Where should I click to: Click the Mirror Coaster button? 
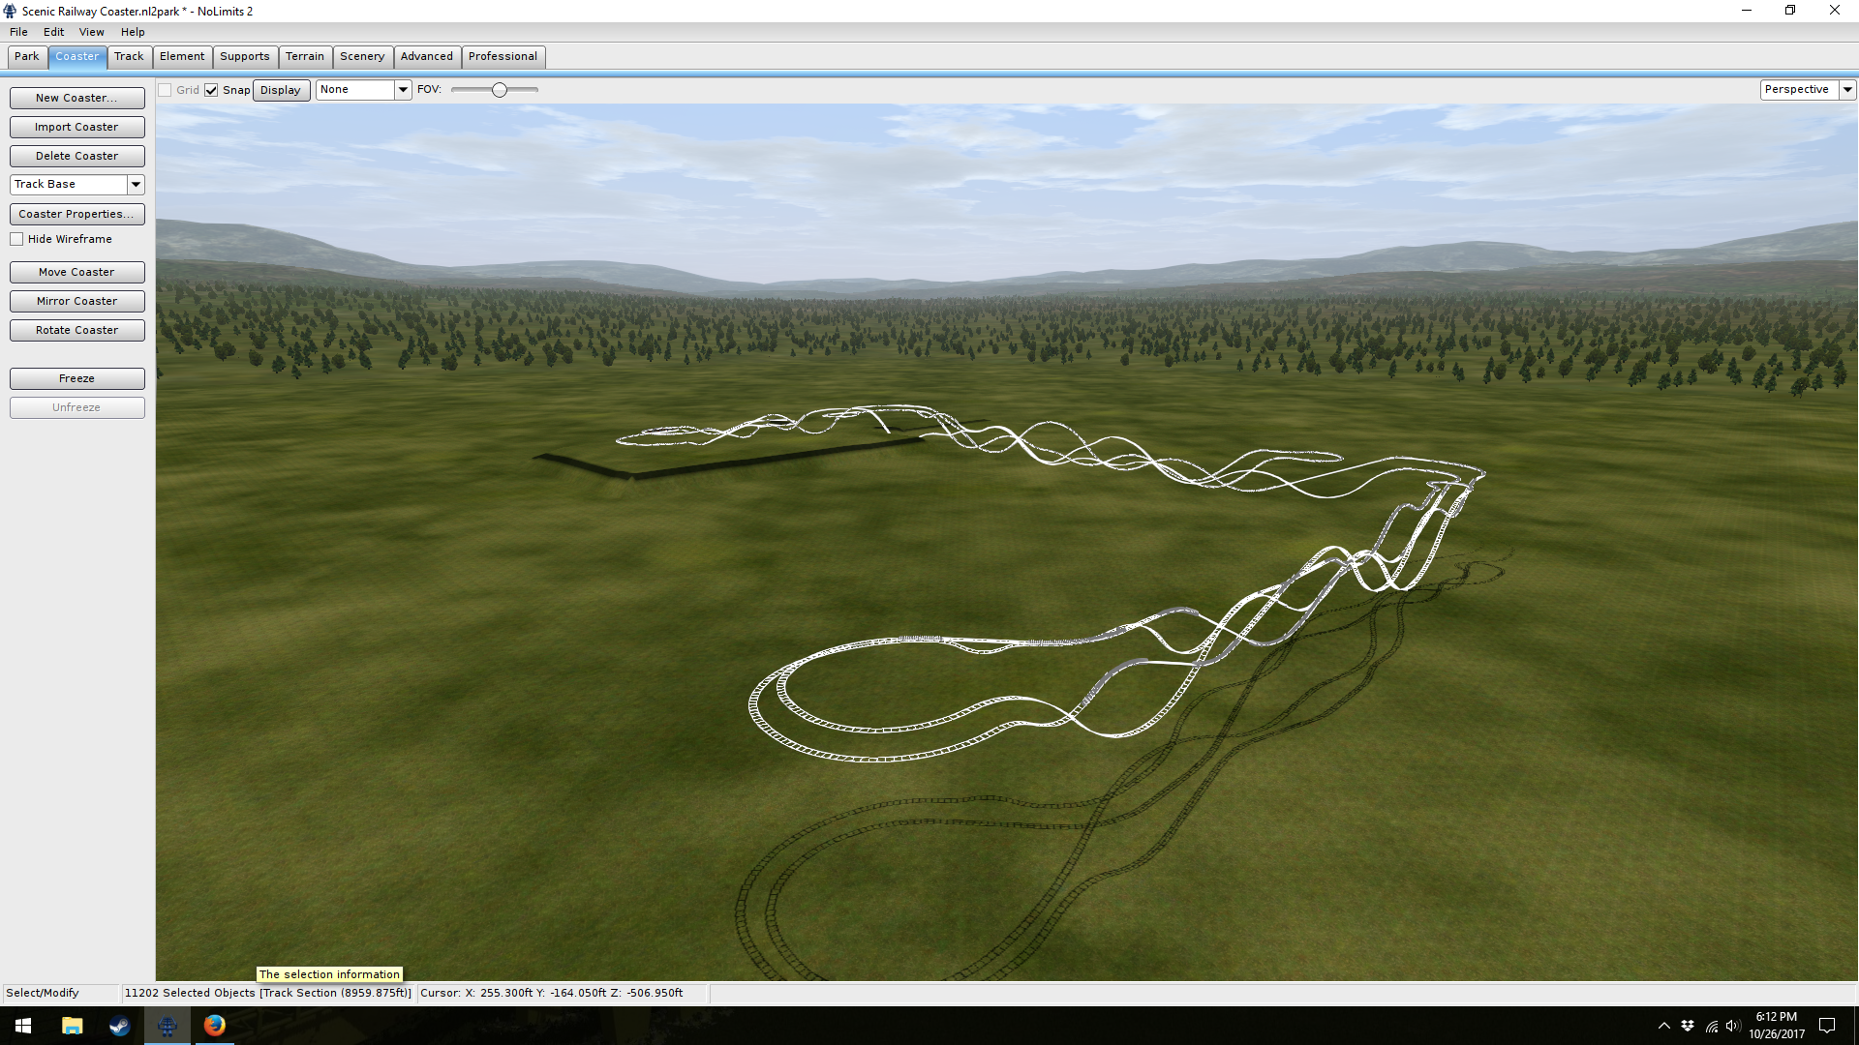point(77,301)
